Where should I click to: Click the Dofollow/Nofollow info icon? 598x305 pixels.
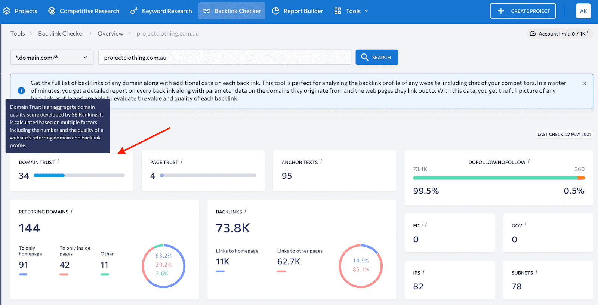(x=529, y=161)
